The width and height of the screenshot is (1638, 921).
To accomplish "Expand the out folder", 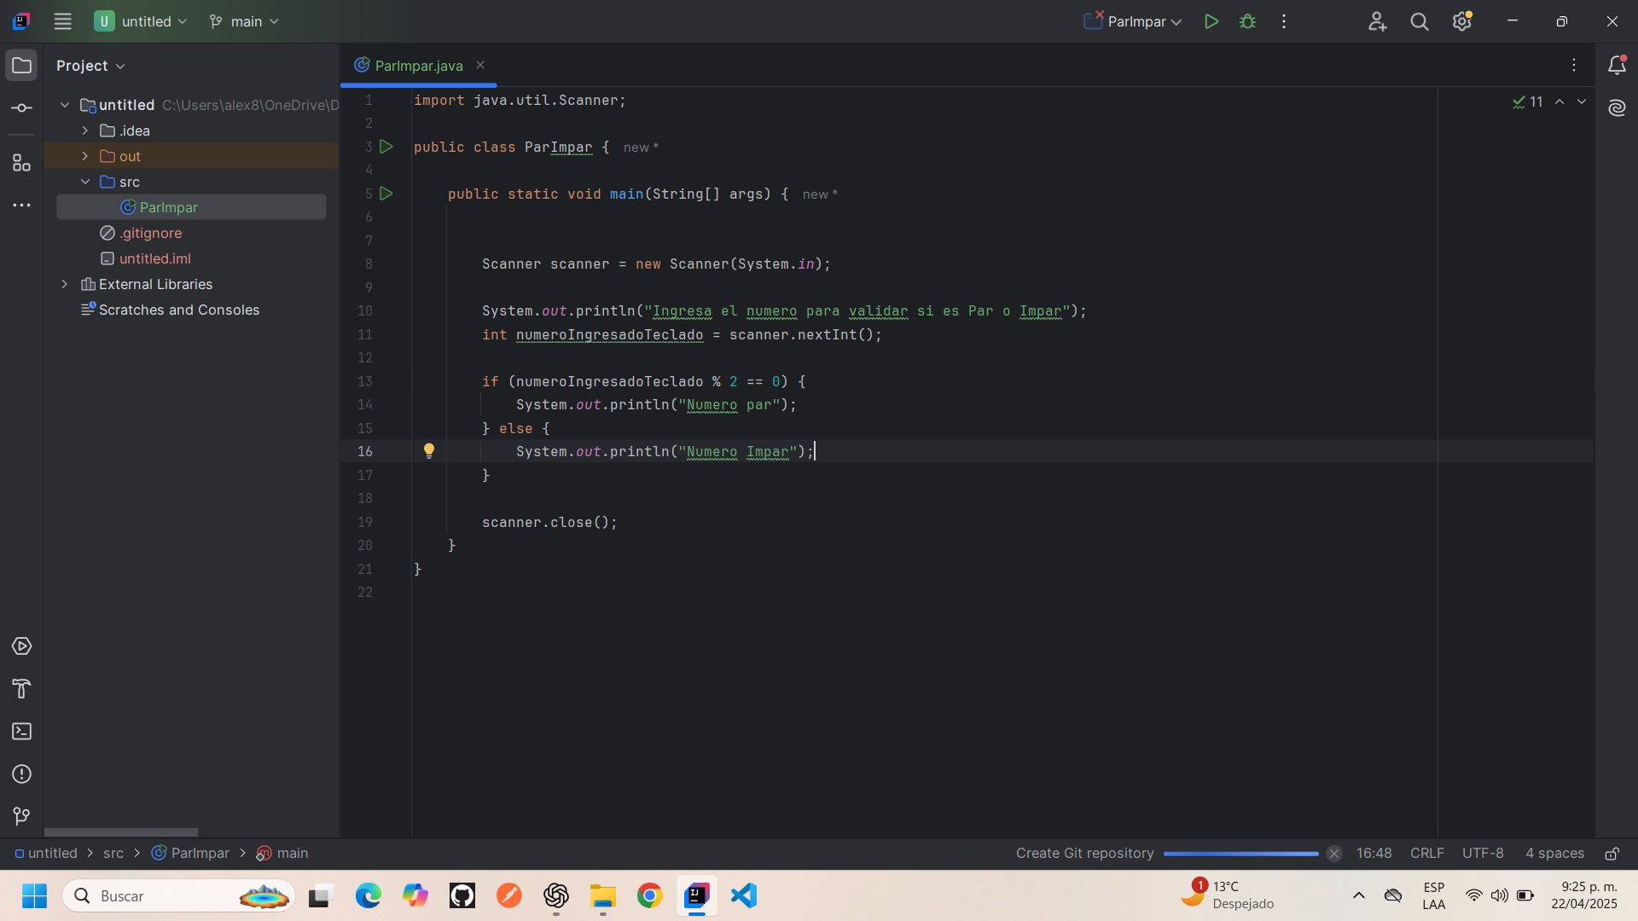I will [x=85, y=156].
